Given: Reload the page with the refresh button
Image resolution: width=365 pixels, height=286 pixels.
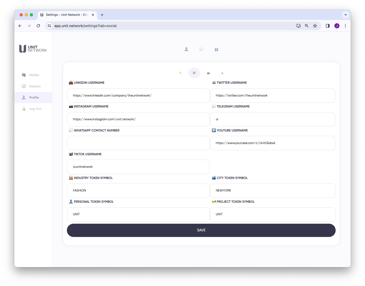Looking at the screenshot, I should coord(38,26).
